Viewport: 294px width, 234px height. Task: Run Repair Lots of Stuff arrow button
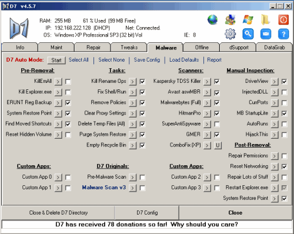point(275,178)
